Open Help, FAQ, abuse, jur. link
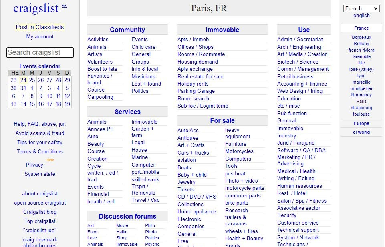Screen dimensions: 385x247 coord(40,124)
